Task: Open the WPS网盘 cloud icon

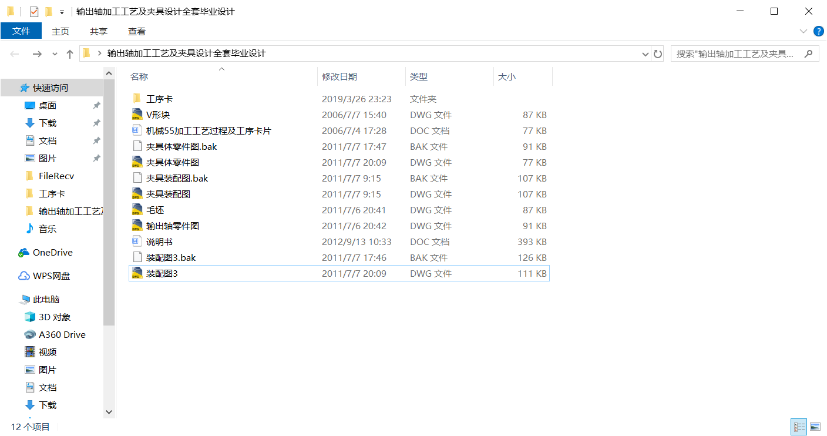Action: pyautogui.click(x=24, y=276)
